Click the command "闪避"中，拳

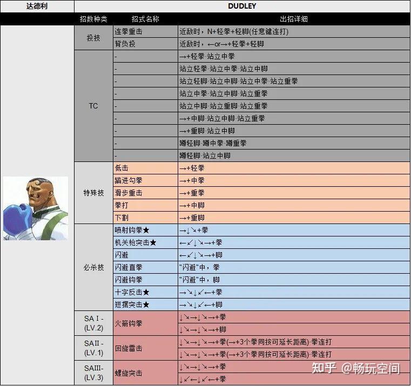(x=199, y=267)
